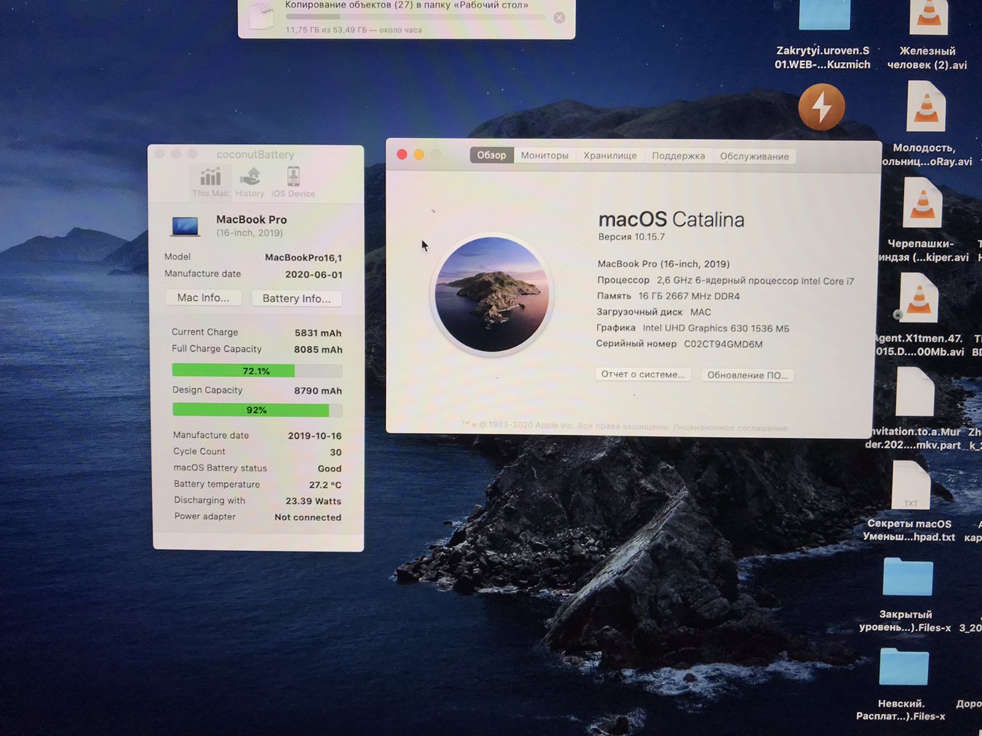Switch to the Мониторы tab

pyautogui.click(x=544, y=156)
